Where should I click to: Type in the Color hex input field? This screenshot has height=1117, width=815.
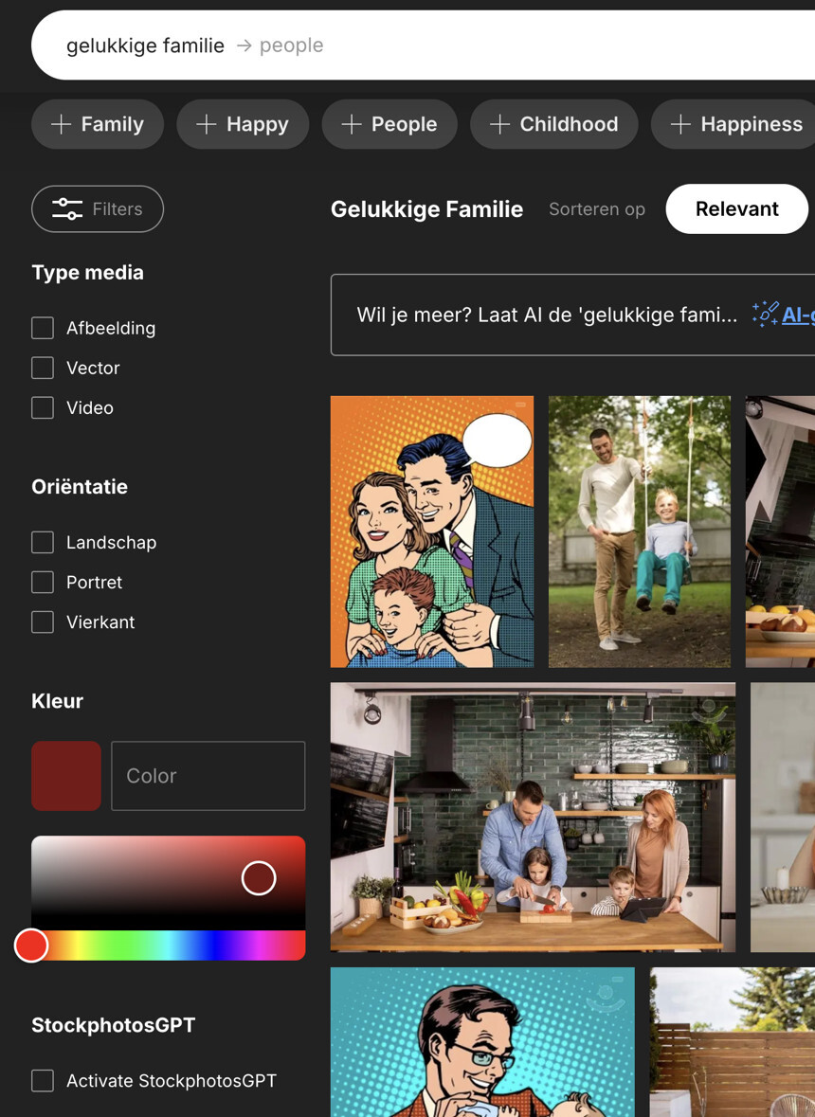tap(208, 776)
